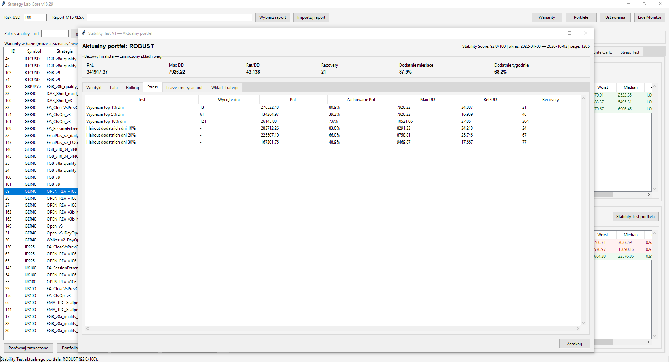Image resolution: width=669 pixels, height=362 pixels.
Task: Select the 'Haircut dodatnich dni 20%' row
Action: pyautogui.click(x=332, y=135)
